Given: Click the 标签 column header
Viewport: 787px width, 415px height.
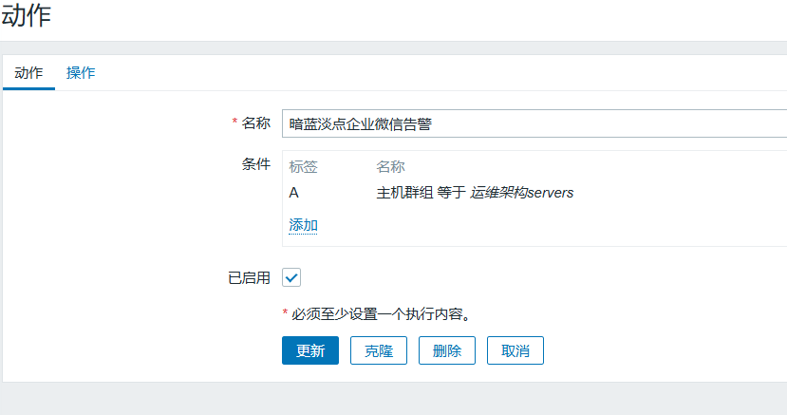Looking at the screenshot, I should pos(303,166).
